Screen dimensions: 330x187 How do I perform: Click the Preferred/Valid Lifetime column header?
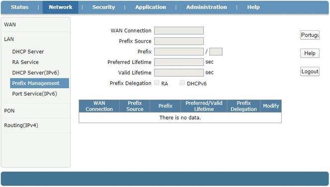point(204,106)
